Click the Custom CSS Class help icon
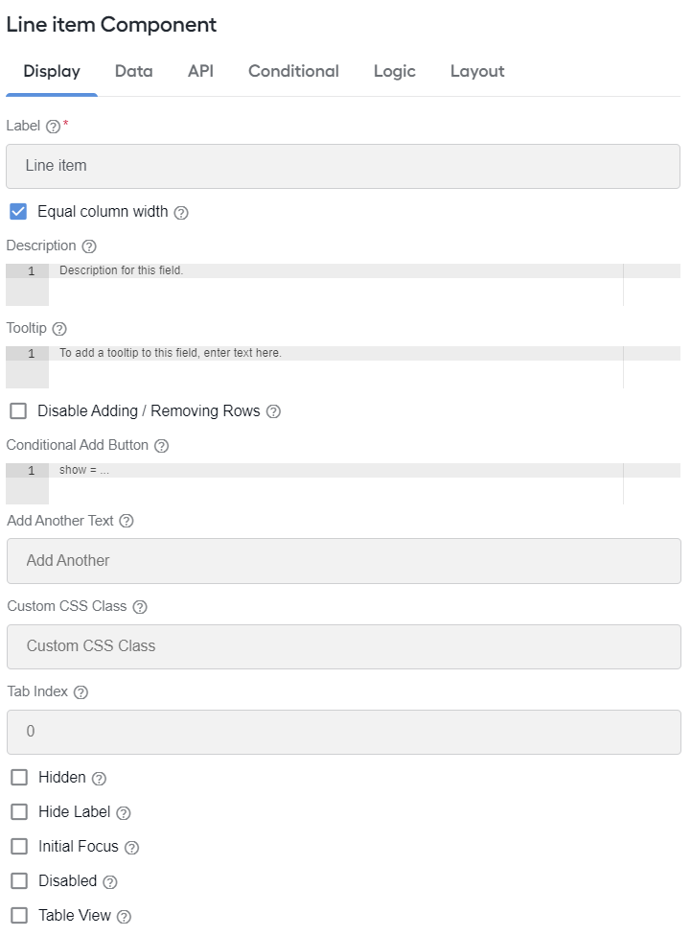This screenshot has width=691, height=936. tap(140, 607)
